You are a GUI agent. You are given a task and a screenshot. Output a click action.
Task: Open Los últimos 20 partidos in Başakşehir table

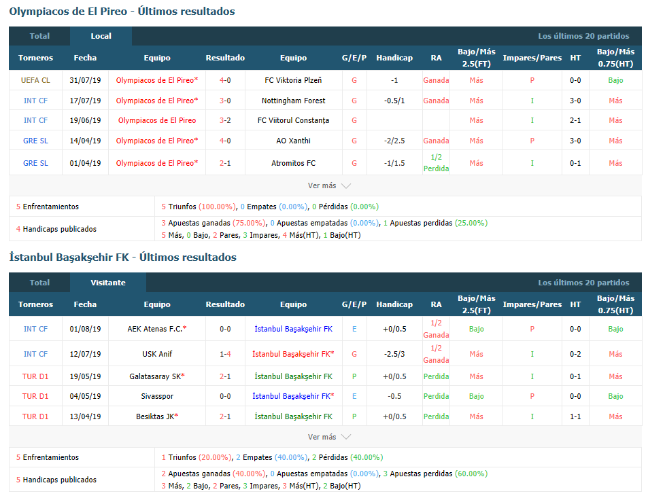point(583,283)
